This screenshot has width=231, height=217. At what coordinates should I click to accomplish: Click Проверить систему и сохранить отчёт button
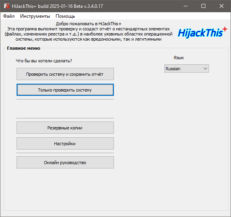65,74
